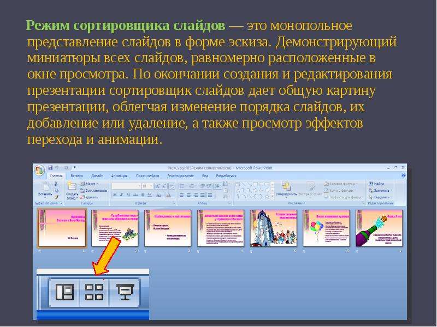This screenshot has width=437, height=327.
Task: Click the Контур фигуры shape outline control
Action: 339,190
